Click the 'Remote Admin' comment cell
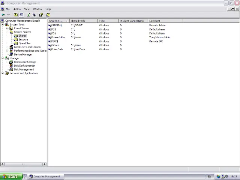Image resolution: width=240 pixels, height=180 pixels. pyautogui.click(x=157, y=25)
